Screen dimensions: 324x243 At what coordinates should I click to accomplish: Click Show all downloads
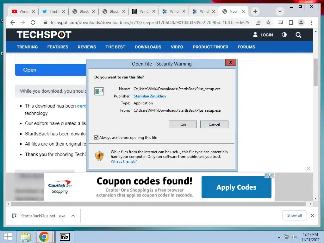[x=295, y=215]
